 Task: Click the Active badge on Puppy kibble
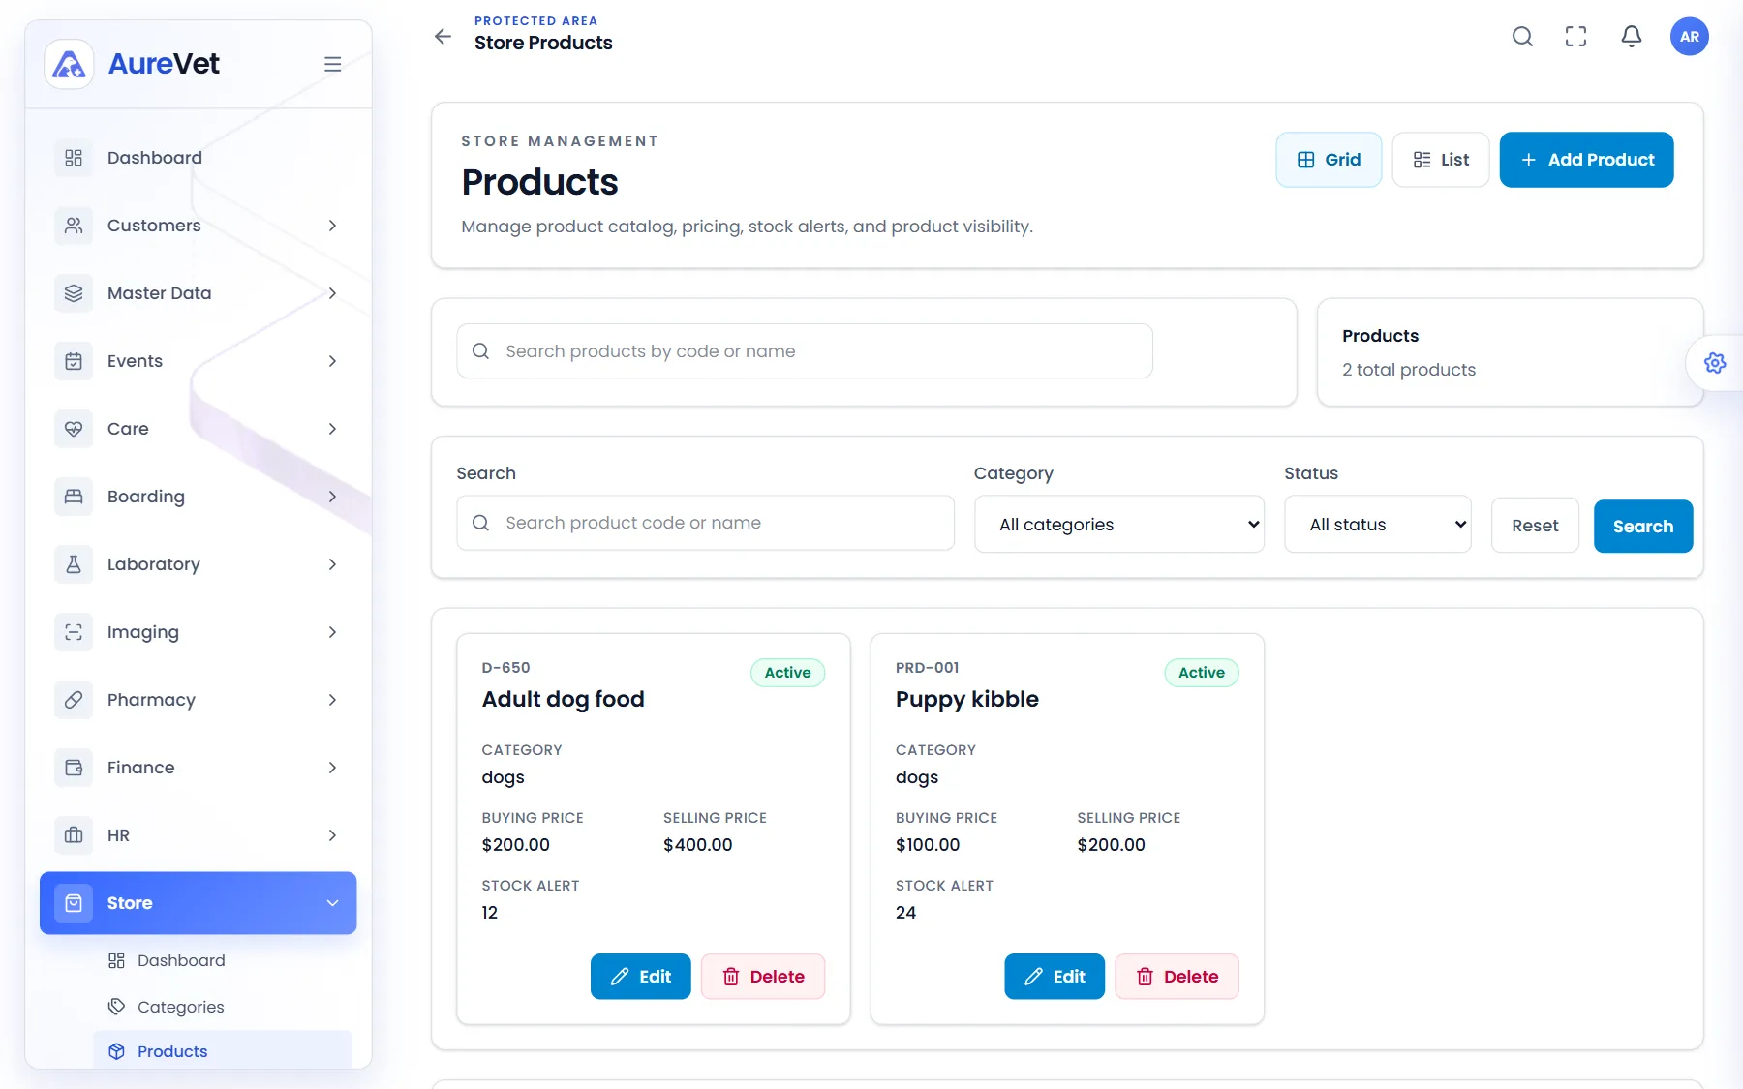point(1202,673)
